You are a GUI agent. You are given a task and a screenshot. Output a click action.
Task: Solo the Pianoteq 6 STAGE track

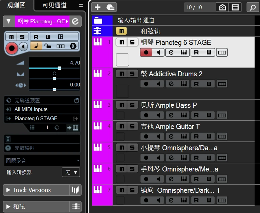coord(132,42)
